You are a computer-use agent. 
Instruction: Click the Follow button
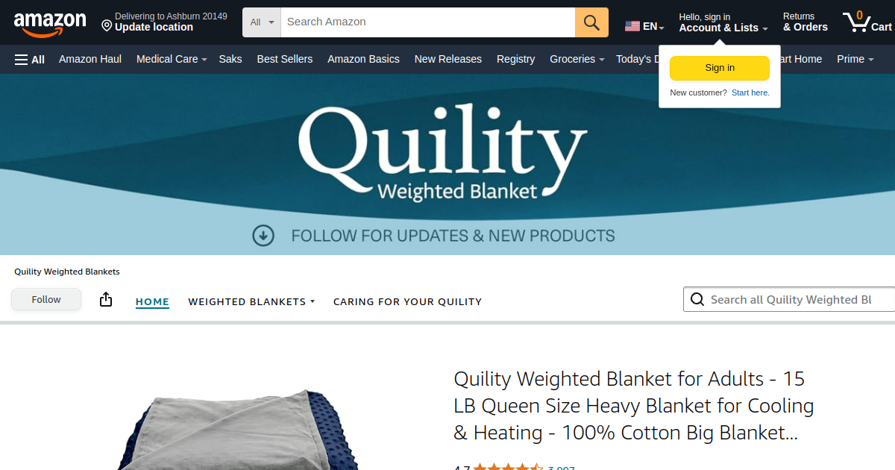pyautogui.click(x=46, y=299)
